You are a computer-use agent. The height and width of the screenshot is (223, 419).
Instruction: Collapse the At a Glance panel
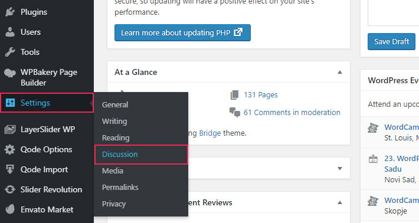click(340, 72)
